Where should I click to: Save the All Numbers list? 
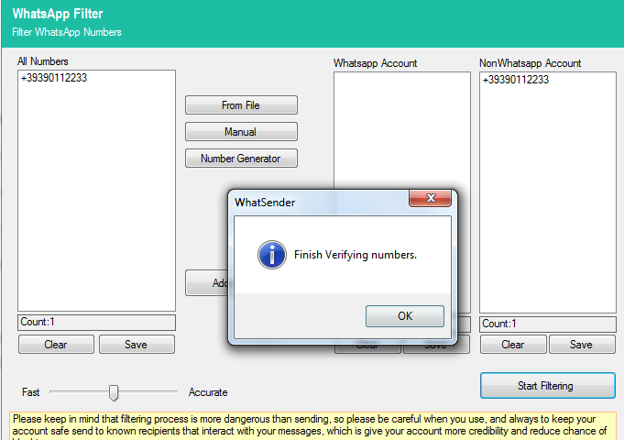point(137,345)
